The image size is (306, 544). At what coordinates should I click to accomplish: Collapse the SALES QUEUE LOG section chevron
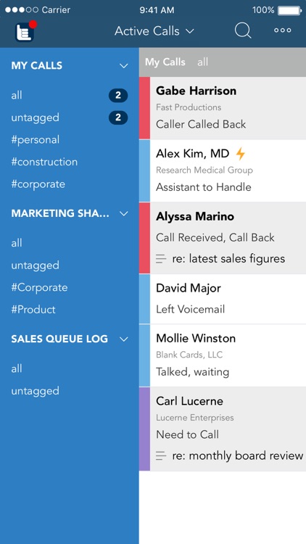click(123, 339)
